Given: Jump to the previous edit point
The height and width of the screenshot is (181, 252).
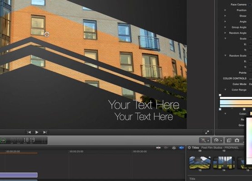Looking at the screenshot, I should point(29,132).
